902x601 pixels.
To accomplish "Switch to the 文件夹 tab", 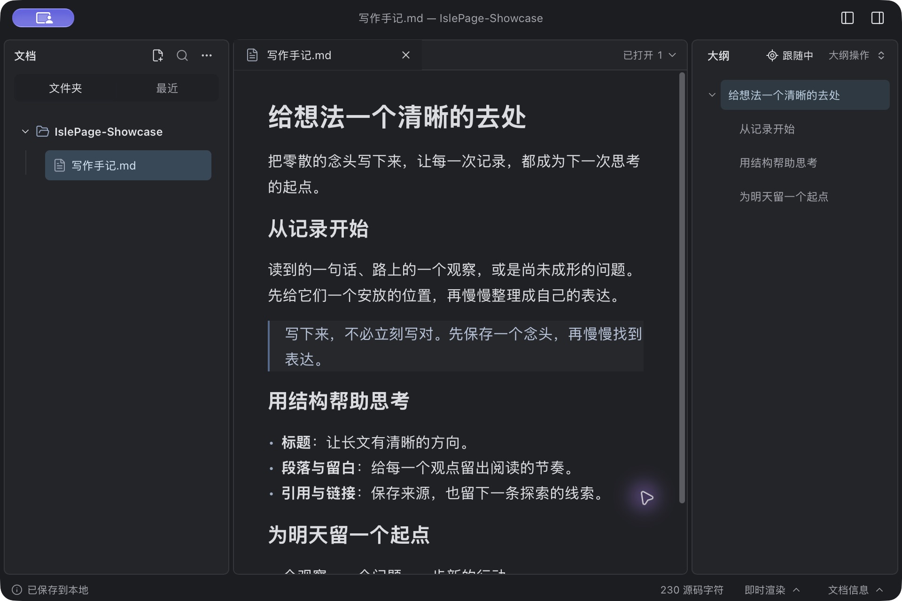I will point(66,88).
